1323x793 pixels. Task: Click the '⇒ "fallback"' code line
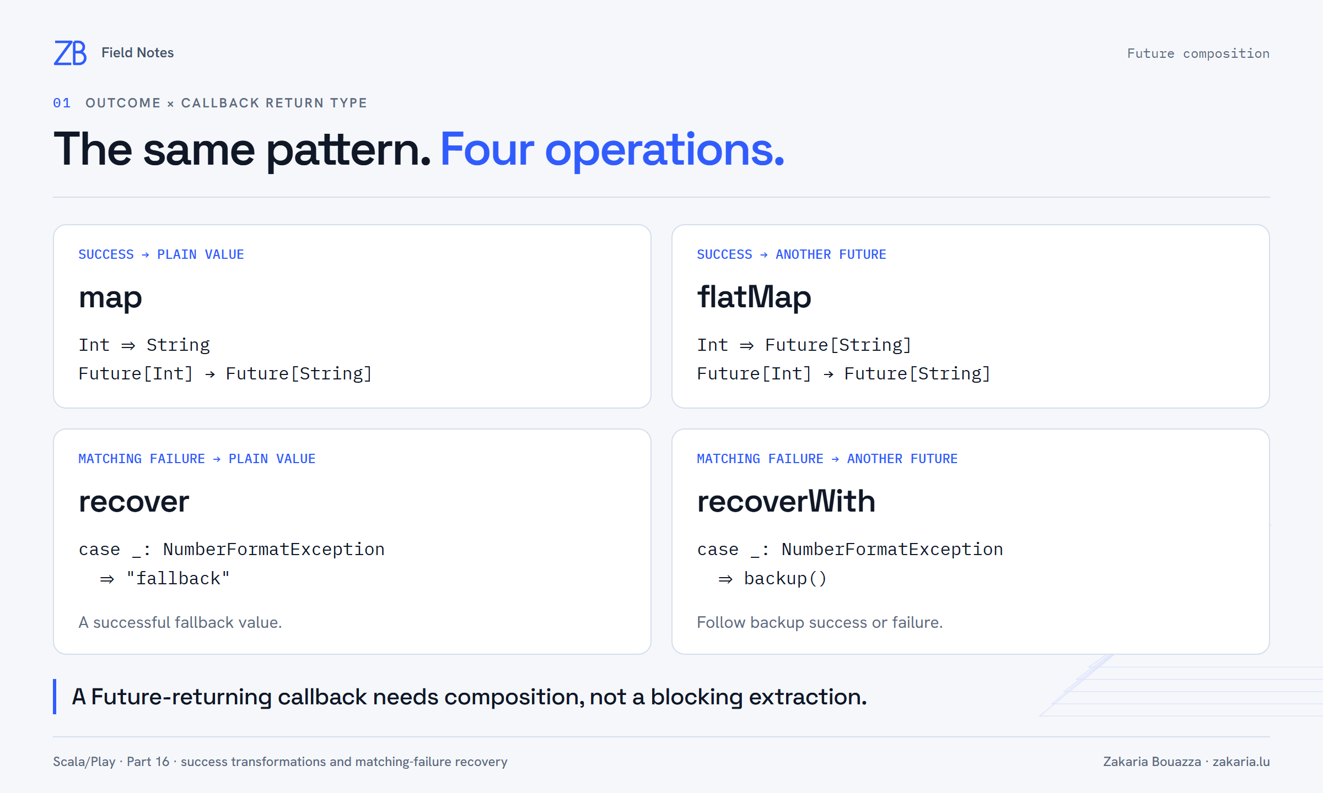tap(164, 579)
